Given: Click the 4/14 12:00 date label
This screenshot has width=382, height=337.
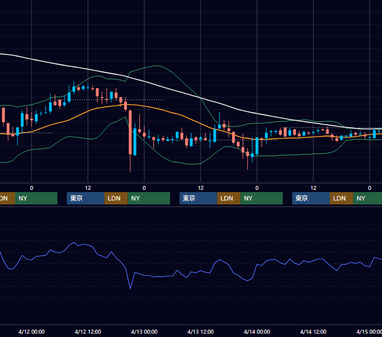Looking at the screenshot, I should click(313, 331).
